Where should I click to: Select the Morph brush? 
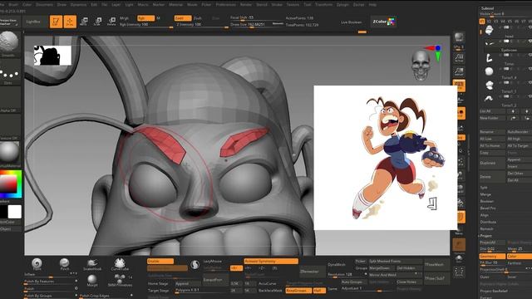(x=92, y=281)
